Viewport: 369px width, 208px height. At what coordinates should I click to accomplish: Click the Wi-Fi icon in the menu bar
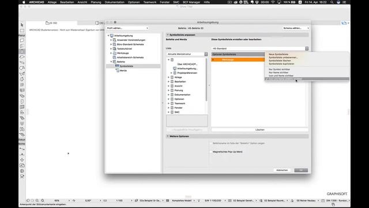pos(273,2)
